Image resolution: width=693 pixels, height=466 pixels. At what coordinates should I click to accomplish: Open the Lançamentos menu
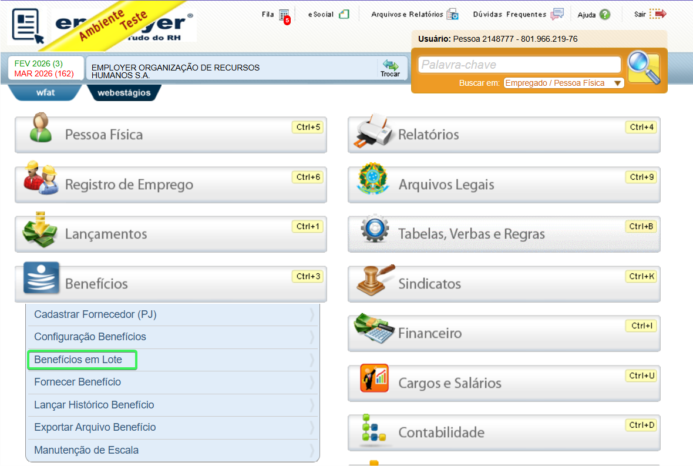170,234
